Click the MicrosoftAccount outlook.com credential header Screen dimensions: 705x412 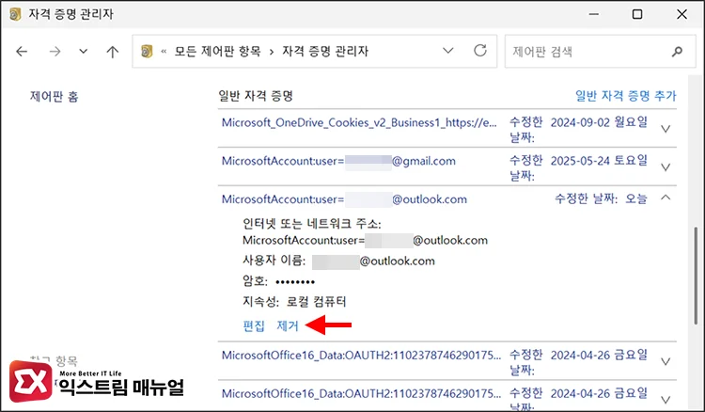[344, 199]
